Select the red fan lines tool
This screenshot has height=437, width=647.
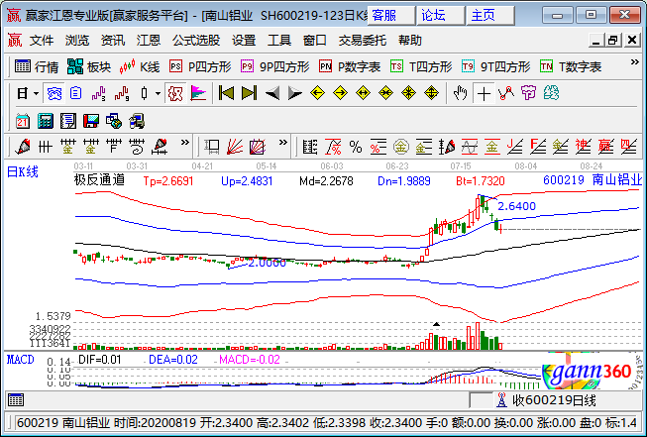[235, 147]
